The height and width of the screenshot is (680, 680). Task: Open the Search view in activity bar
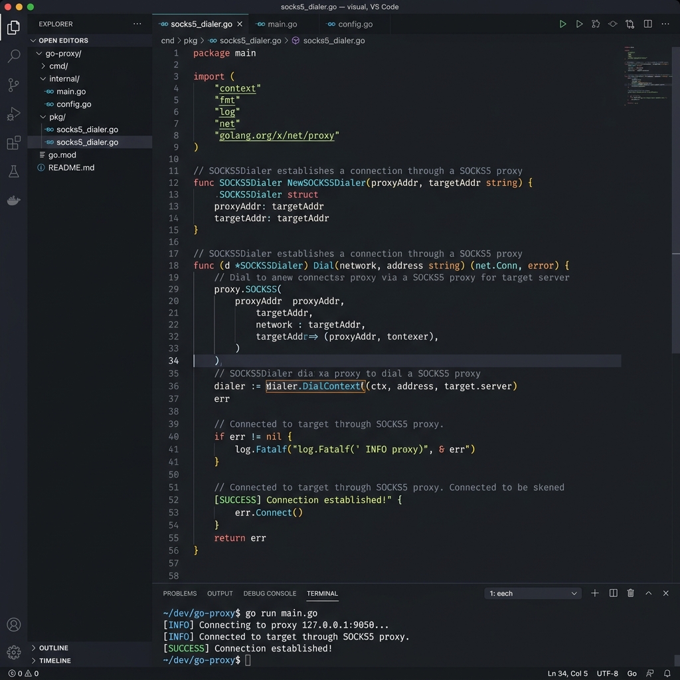[13, 56]
